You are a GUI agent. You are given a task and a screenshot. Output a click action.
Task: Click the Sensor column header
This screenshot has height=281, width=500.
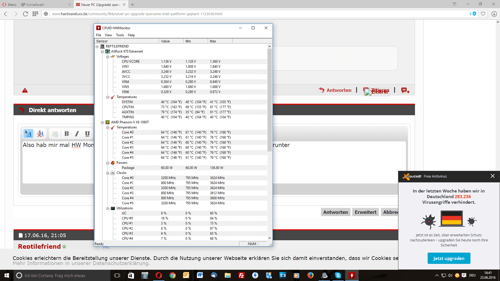pyautogui.click(x=127, y=41)
